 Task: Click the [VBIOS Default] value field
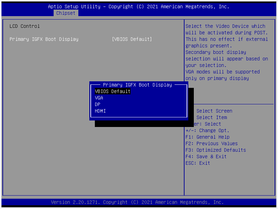coord(132,39)
